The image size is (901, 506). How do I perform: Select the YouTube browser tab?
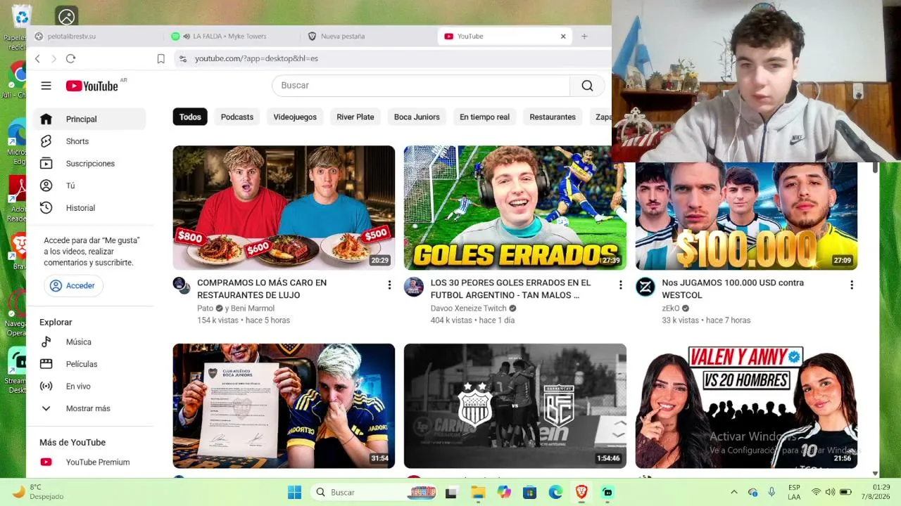coord(504,37)
